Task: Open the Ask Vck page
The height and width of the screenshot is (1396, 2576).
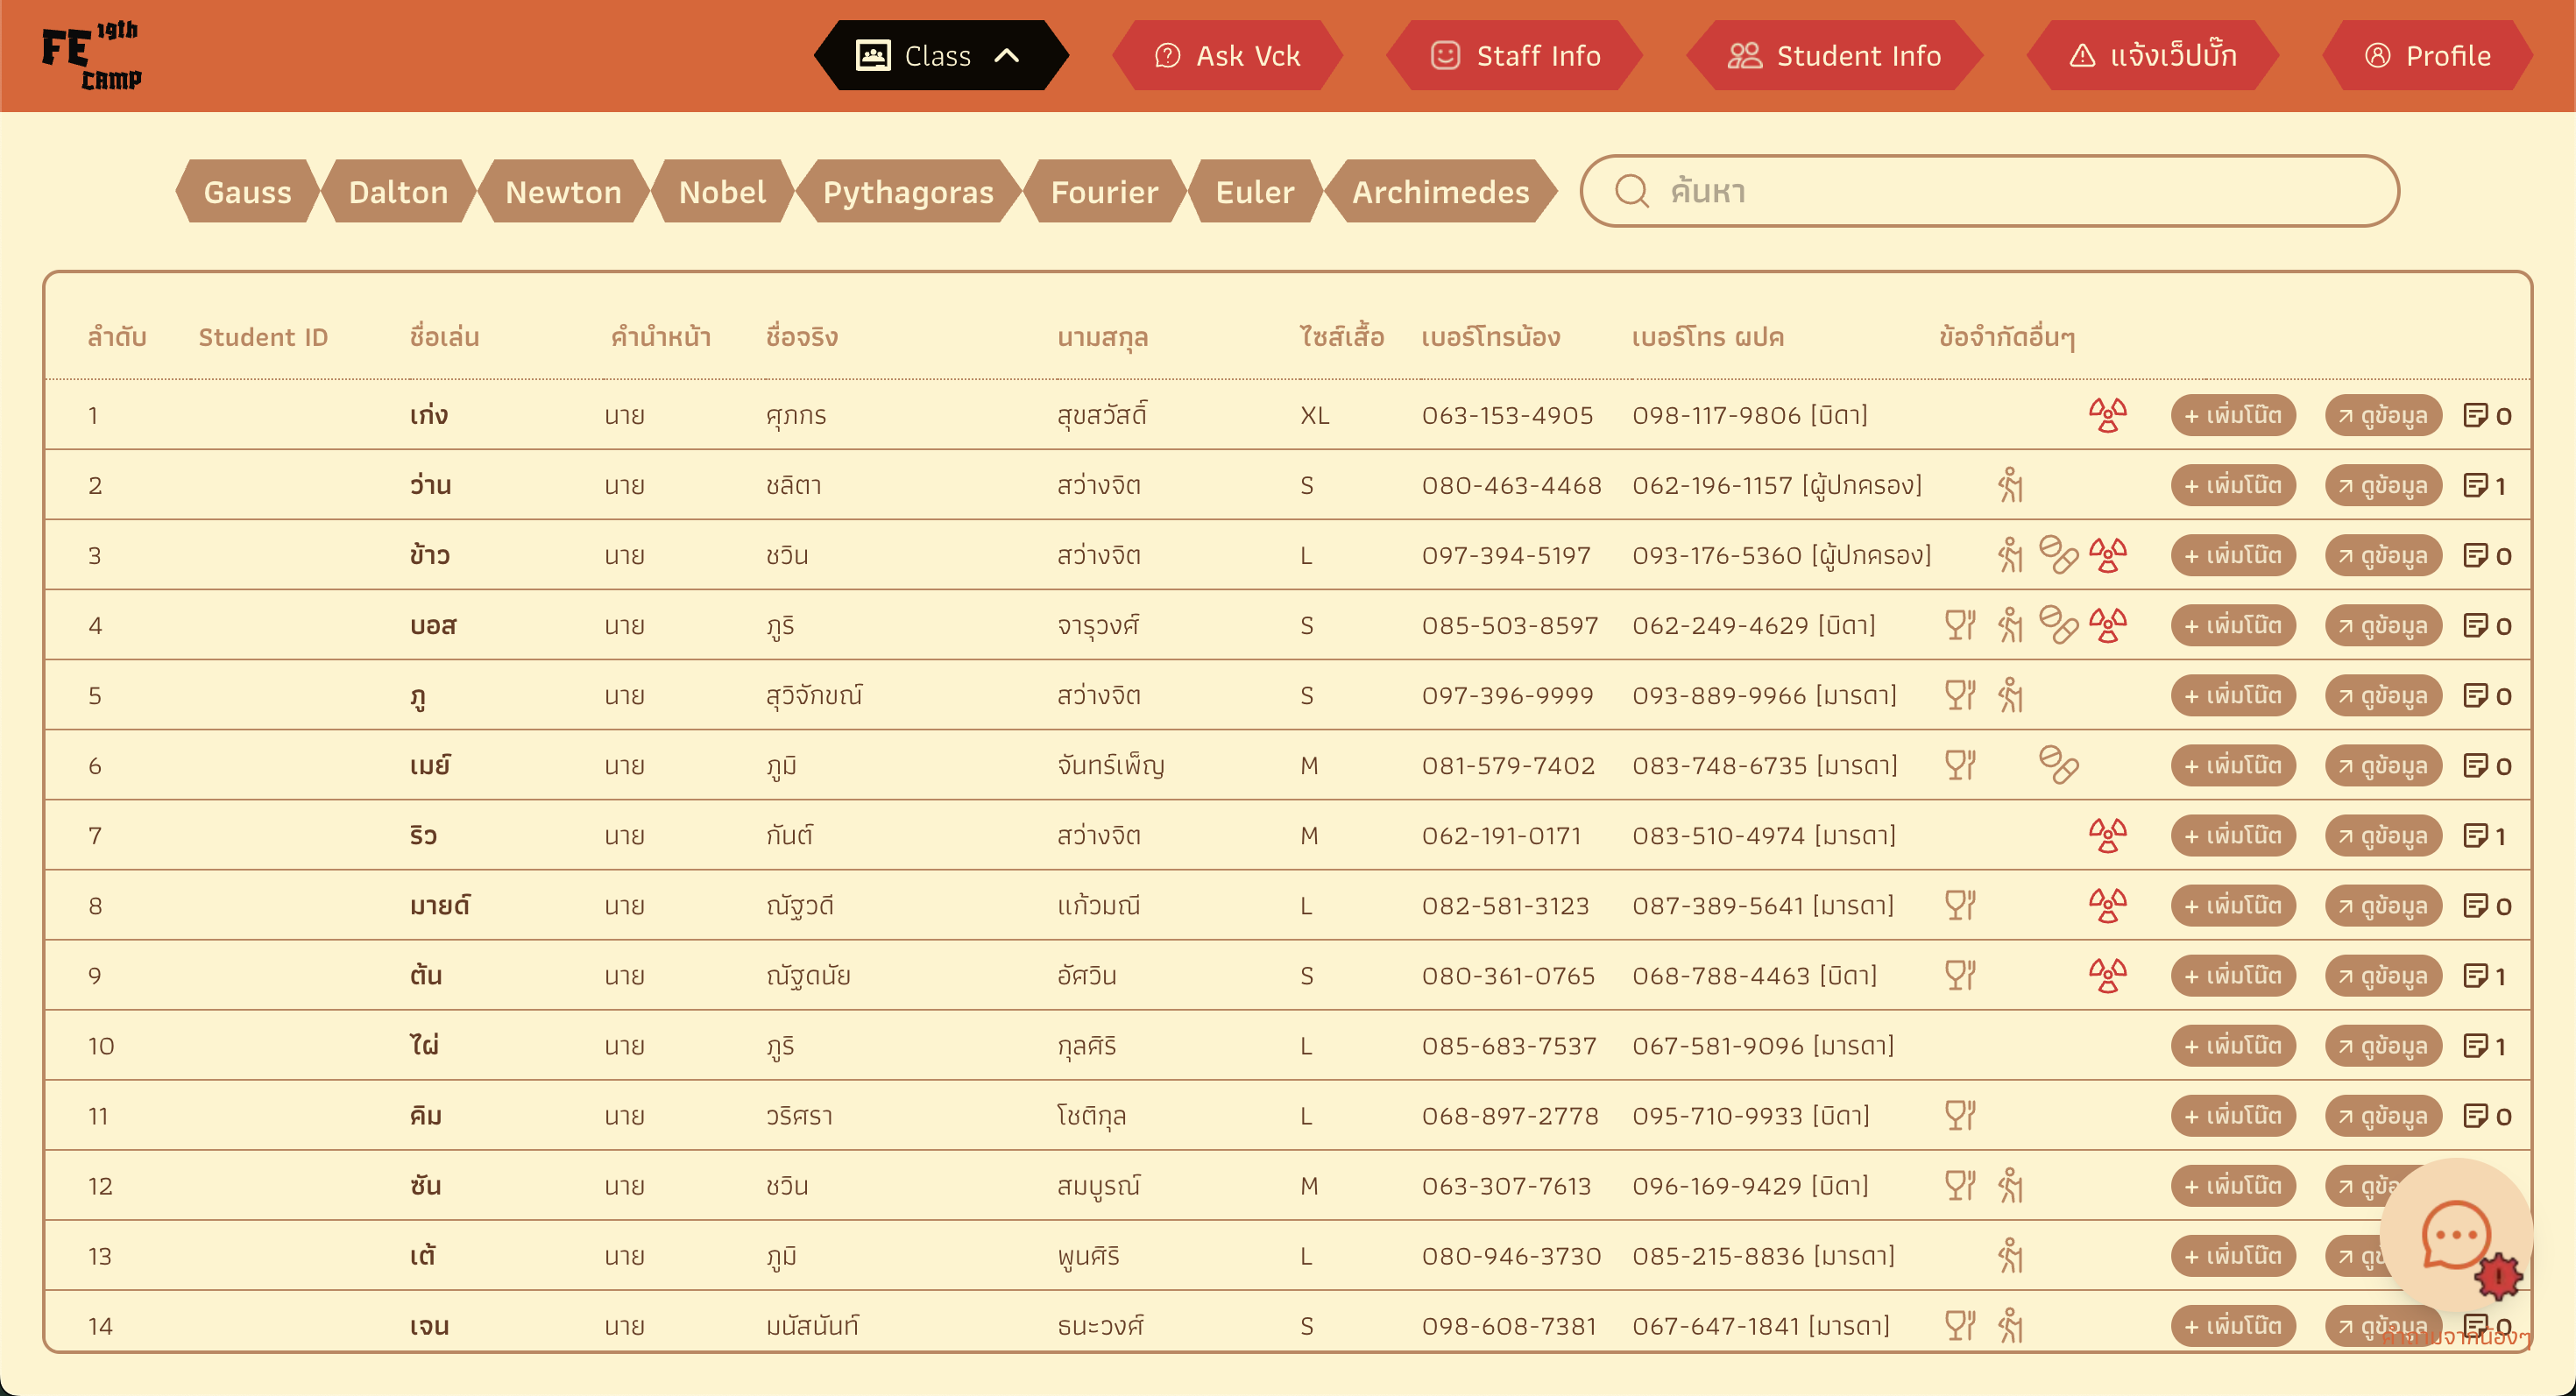Action: tap(1227, 56)
